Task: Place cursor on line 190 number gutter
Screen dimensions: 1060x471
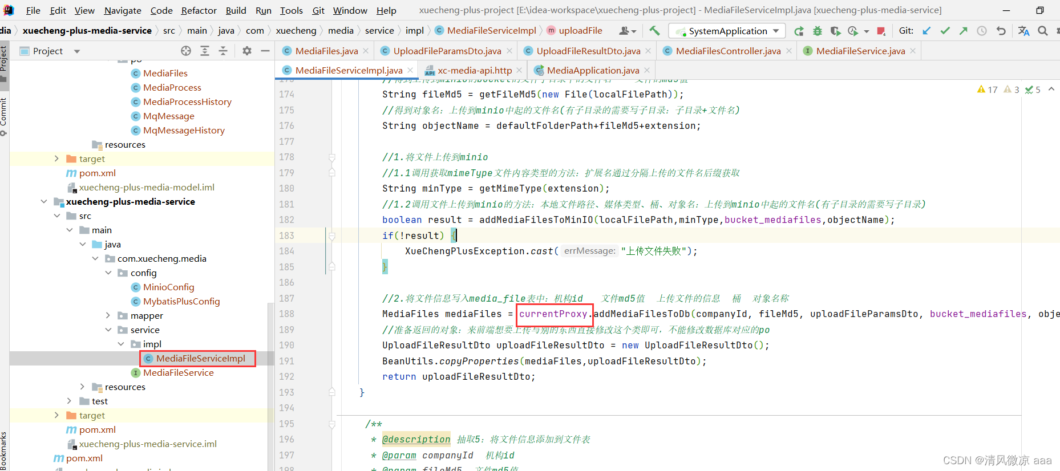Action: coord(286,345)
